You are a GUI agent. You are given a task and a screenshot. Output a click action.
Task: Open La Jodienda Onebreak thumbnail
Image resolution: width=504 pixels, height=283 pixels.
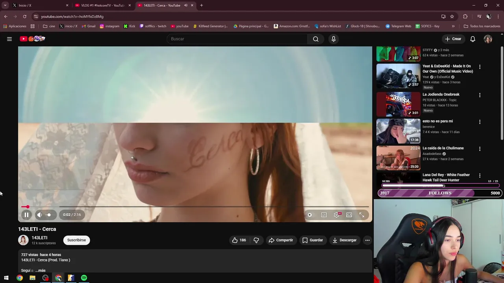[398, 104]
